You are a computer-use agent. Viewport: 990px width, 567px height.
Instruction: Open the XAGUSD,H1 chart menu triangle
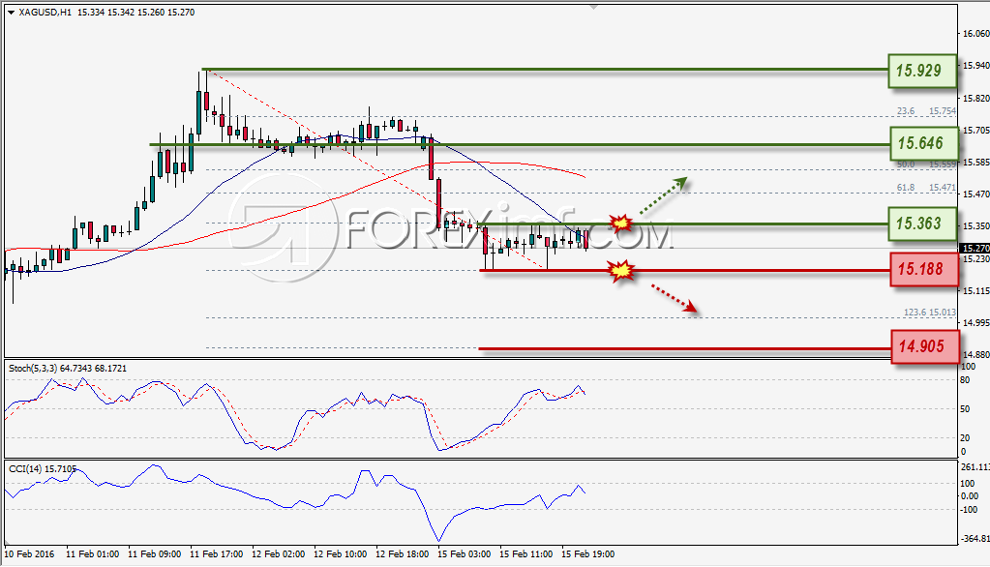(x=11, y=12)
